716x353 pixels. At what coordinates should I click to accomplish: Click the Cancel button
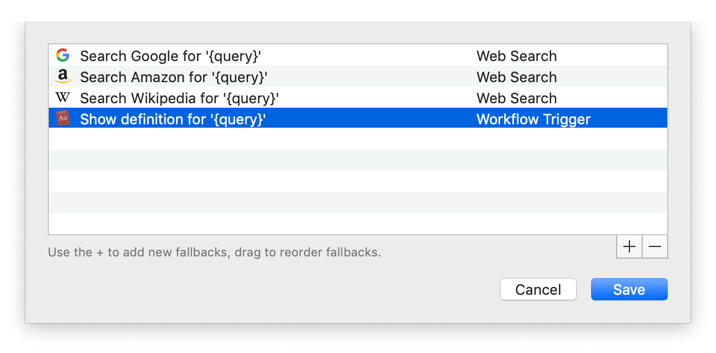point(538,289)
